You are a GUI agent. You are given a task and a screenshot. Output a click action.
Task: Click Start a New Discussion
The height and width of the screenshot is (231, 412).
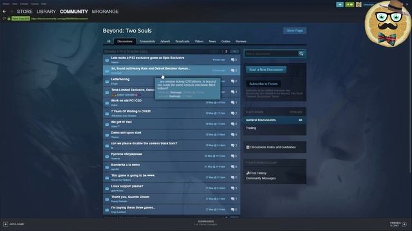(266, 70)
